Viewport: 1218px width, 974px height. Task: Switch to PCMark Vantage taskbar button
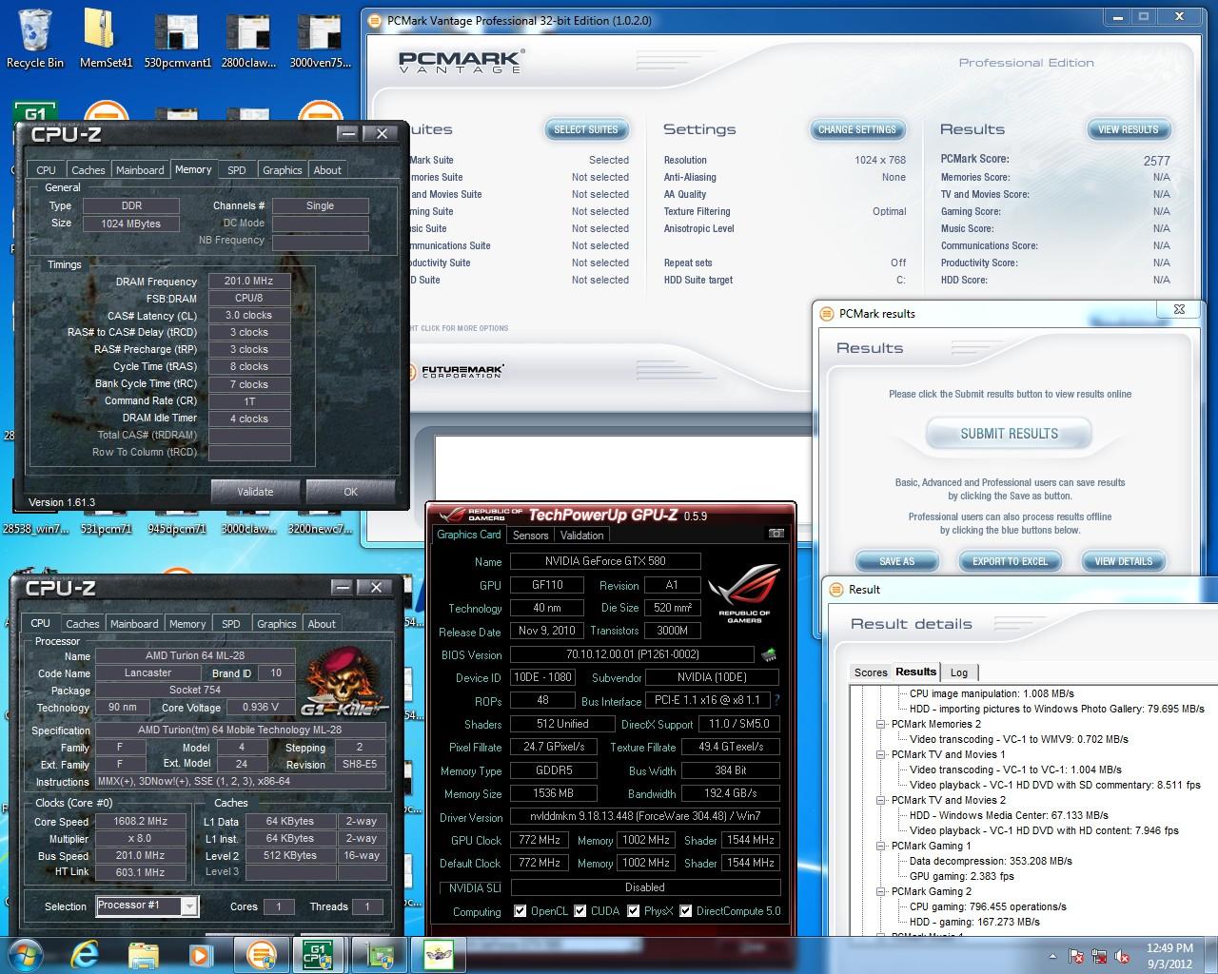(x=262, y=954)
